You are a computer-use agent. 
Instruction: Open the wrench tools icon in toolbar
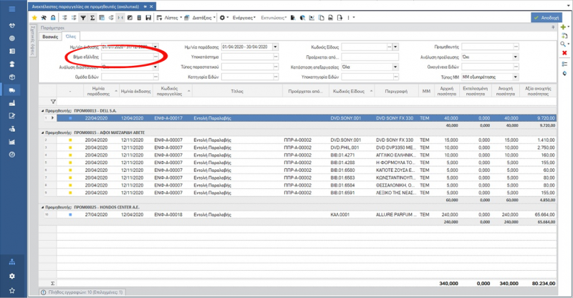[44, 18]
